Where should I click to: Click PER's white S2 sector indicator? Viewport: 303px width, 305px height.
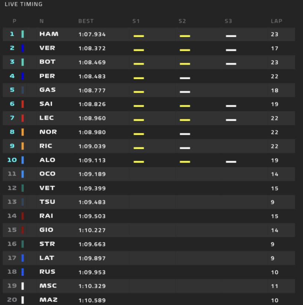tap(185, 78)
